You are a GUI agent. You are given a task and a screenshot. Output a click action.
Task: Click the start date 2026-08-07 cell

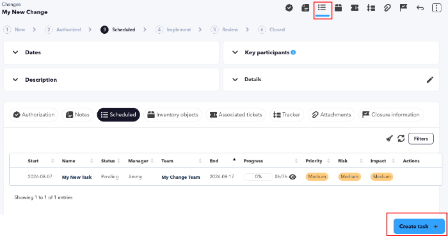pyautogui.click(x=40, y=177)
